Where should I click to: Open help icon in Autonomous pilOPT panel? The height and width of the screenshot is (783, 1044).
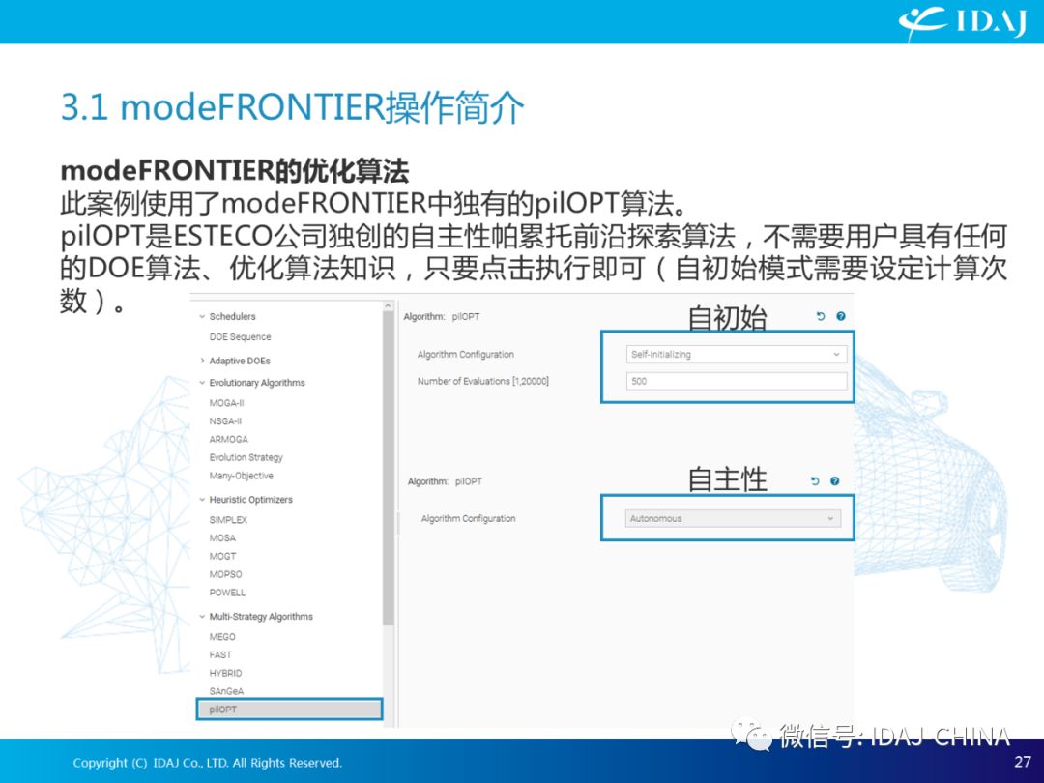click(835, 480)
